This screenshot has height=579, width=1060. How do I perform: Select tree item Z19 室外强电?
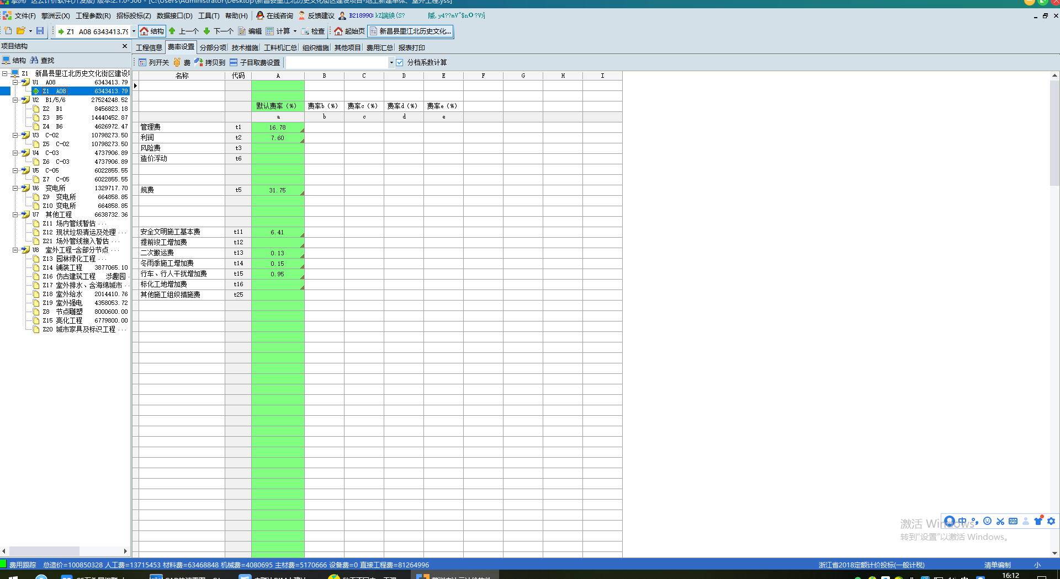[x=81, y=303]
